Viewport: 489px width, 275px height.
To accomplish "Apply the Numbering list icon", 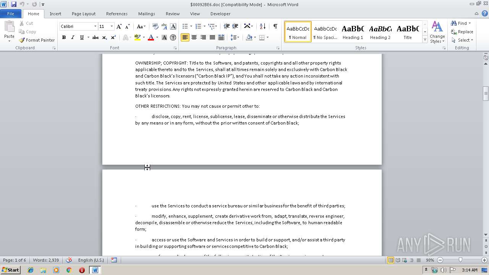I will [x=198, y=26].
